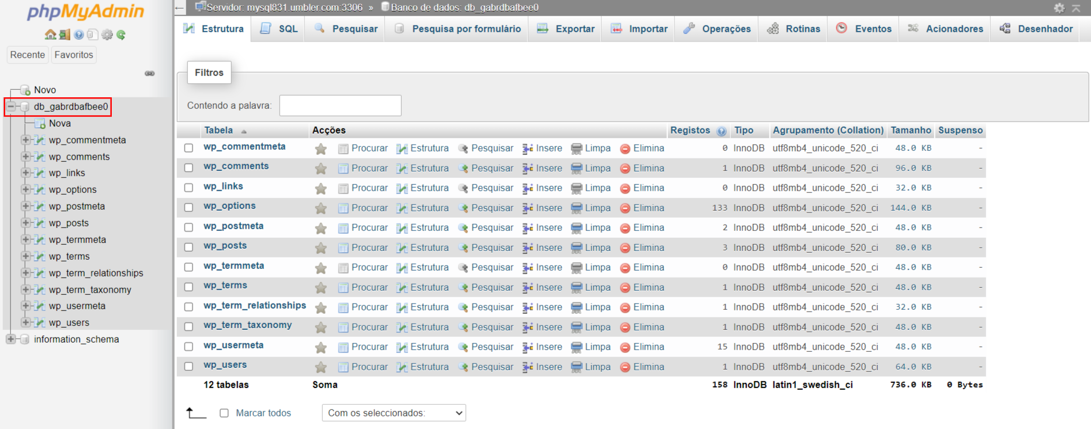Click the logout door icon in the sidebar

point(64,35)
